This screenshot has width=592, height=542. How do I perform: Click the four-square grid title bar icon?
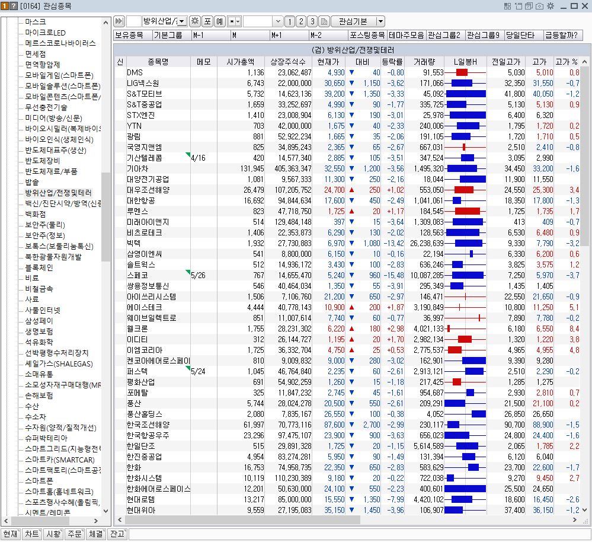tap(507, 6)
